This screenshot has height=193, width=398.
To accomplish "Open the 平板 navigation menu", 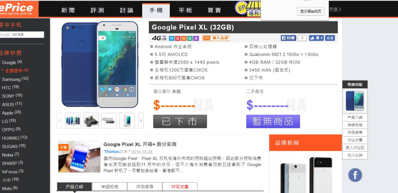I will click(185, 10).
